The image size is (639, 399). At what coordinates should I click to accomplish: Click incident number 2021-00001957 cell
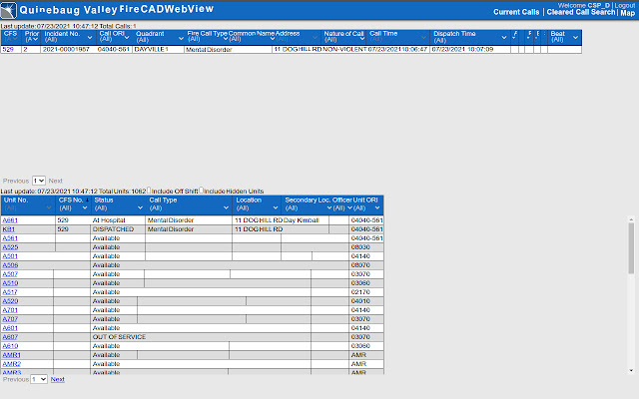pos(66,49)
